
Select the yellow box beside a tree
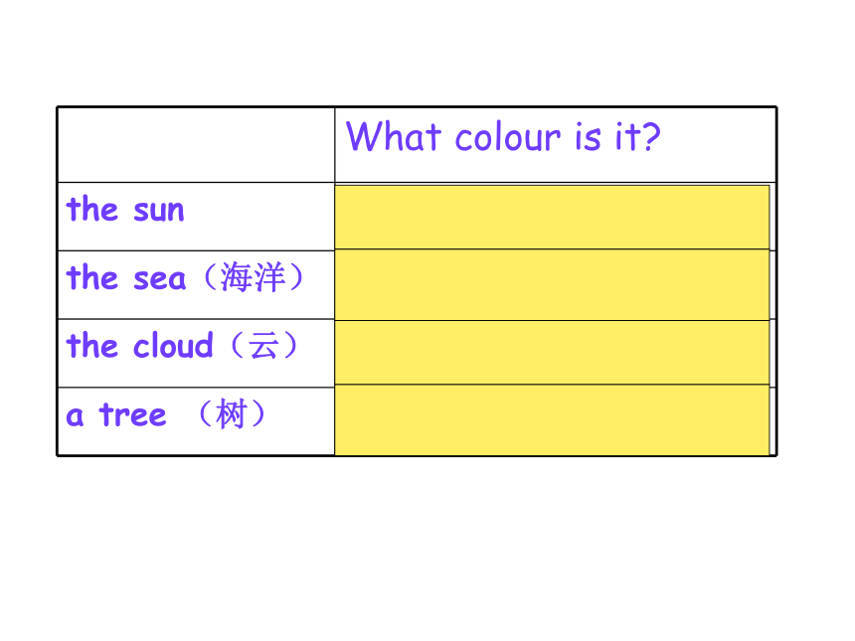[x=552, y=419]
